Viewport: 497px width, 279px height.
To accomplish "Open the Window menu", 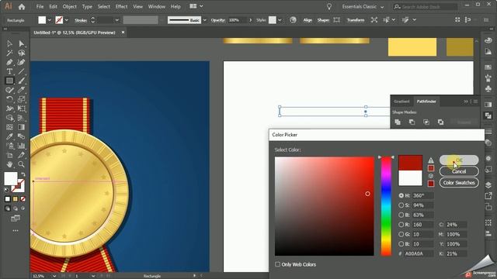I will click(x=157, y=6).
